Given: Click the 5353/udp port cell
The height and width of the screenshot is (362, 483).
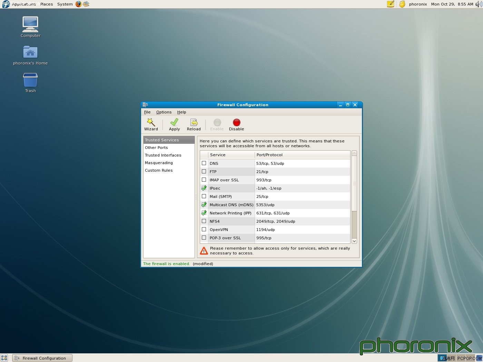Looking at the screenshot, I should pyautogui.click(x=302, y=205).
